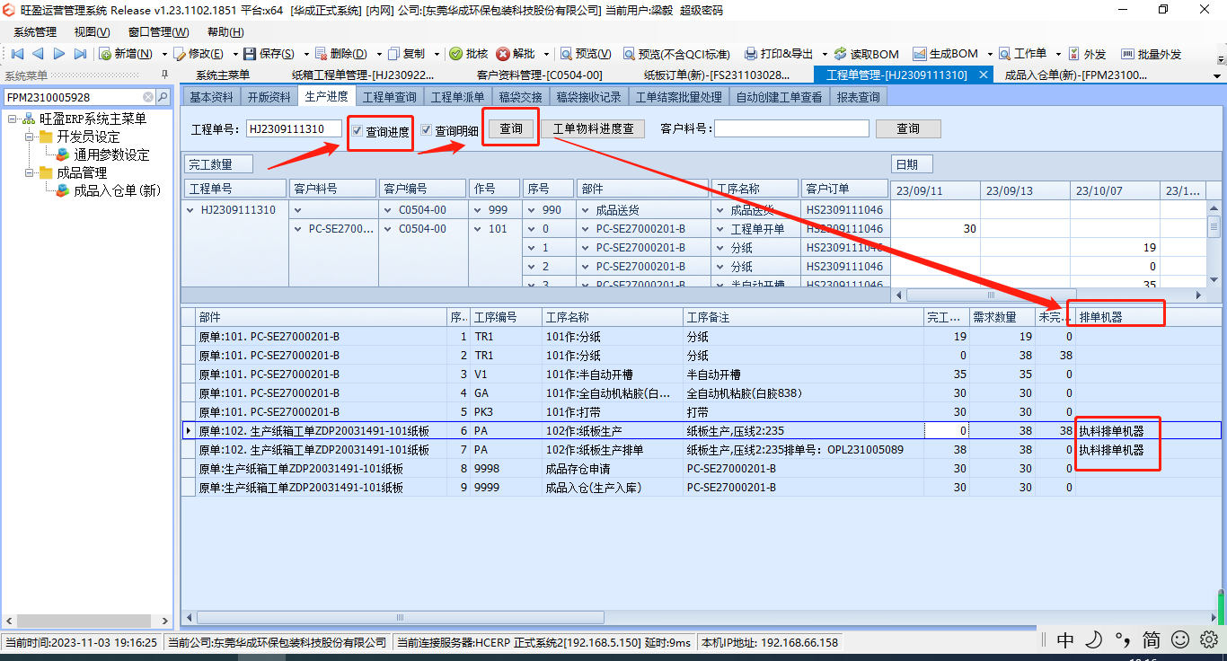Open the 新增(N) dropdown arrow
The height and width of the screenshot is (661, 1227).
[x=164, y=54]
